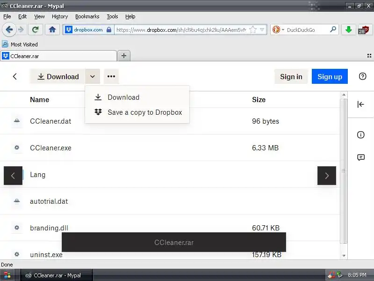
Task: Open the branding.dll file
Action: point(49,228)
